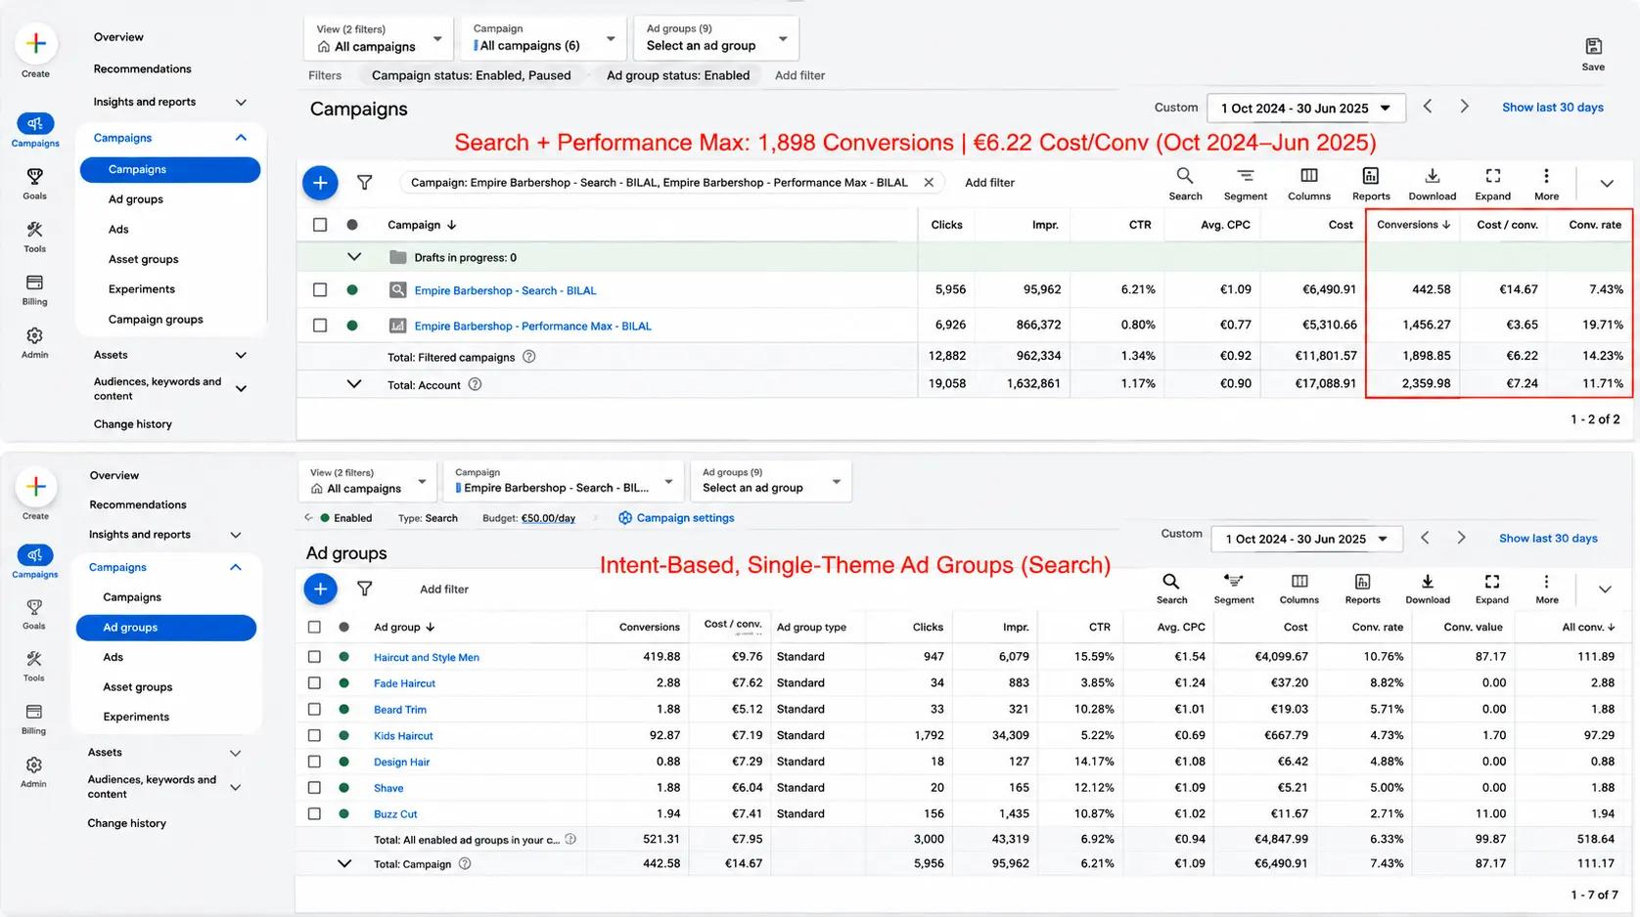The width and height of the screenshot is (1640, 917).
Task: Open the Campaign 'Empire Barbershop - Search' dropdown
Action: pos(563,480)
